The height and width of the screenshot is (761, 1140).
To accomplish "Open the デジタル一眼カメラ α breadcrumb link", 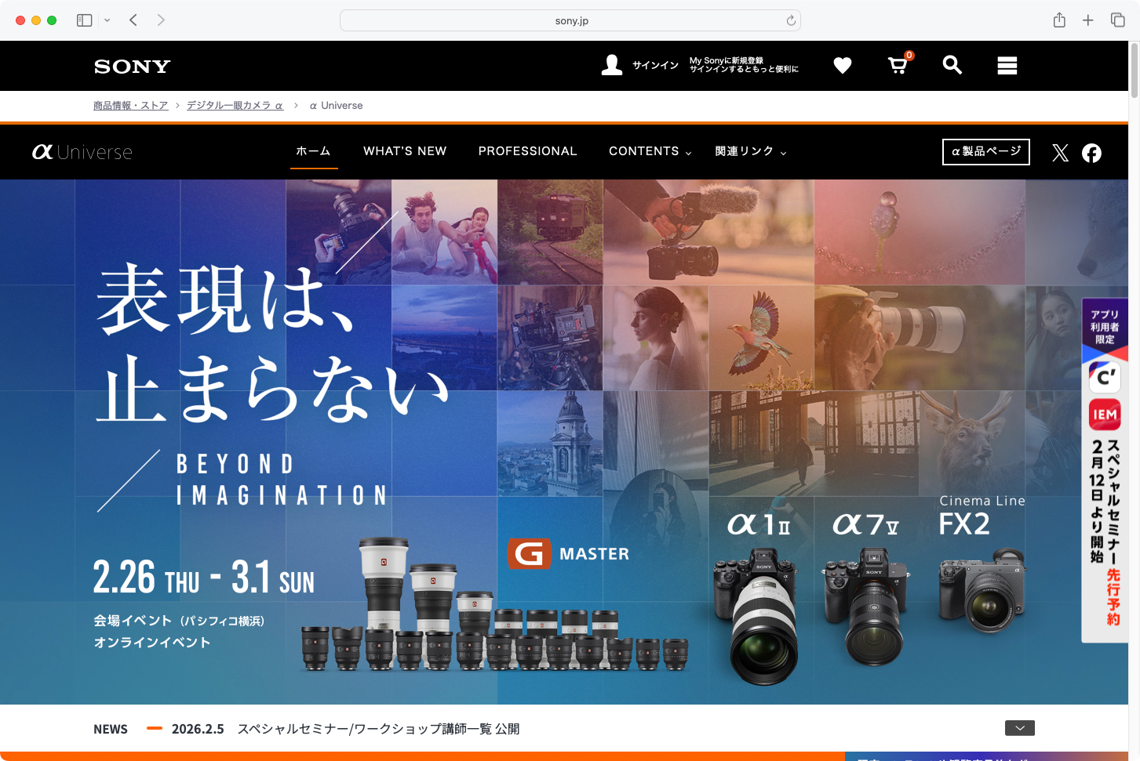I will tap(235, 105).
